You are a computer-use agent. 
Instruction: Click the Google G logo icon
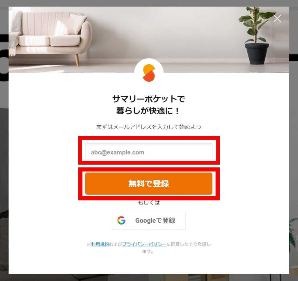coord(121,220)
